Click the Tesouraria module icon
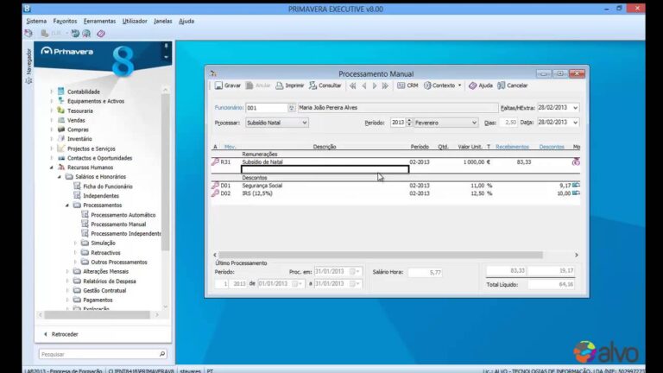Image resolution: width=663 pixels, height=373 pixels. click(x=61, y=111)
